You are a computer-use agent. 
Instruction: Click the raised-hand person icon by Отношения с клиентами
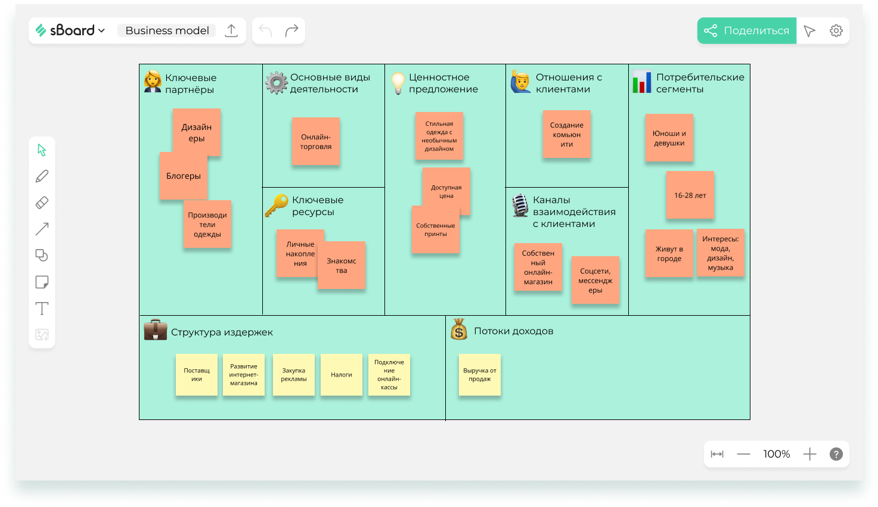520,82
